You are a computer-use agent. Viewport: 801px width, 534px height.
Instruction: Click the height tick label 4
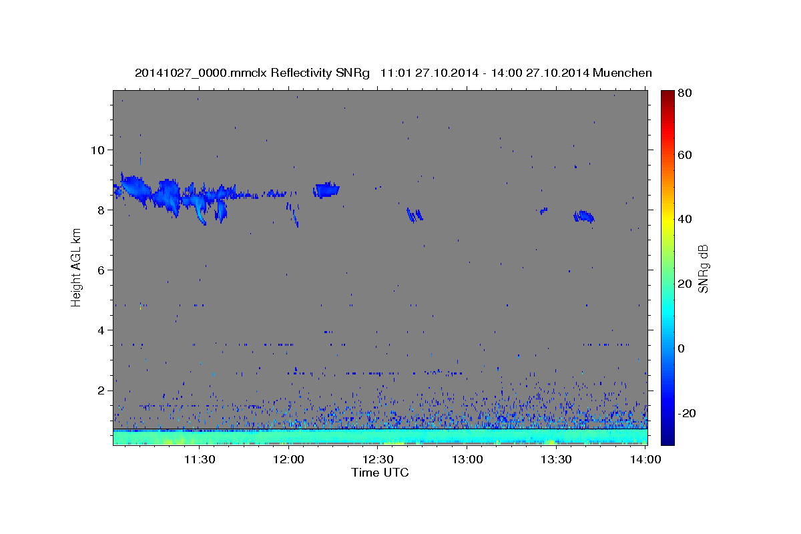[x=100, y=330]
